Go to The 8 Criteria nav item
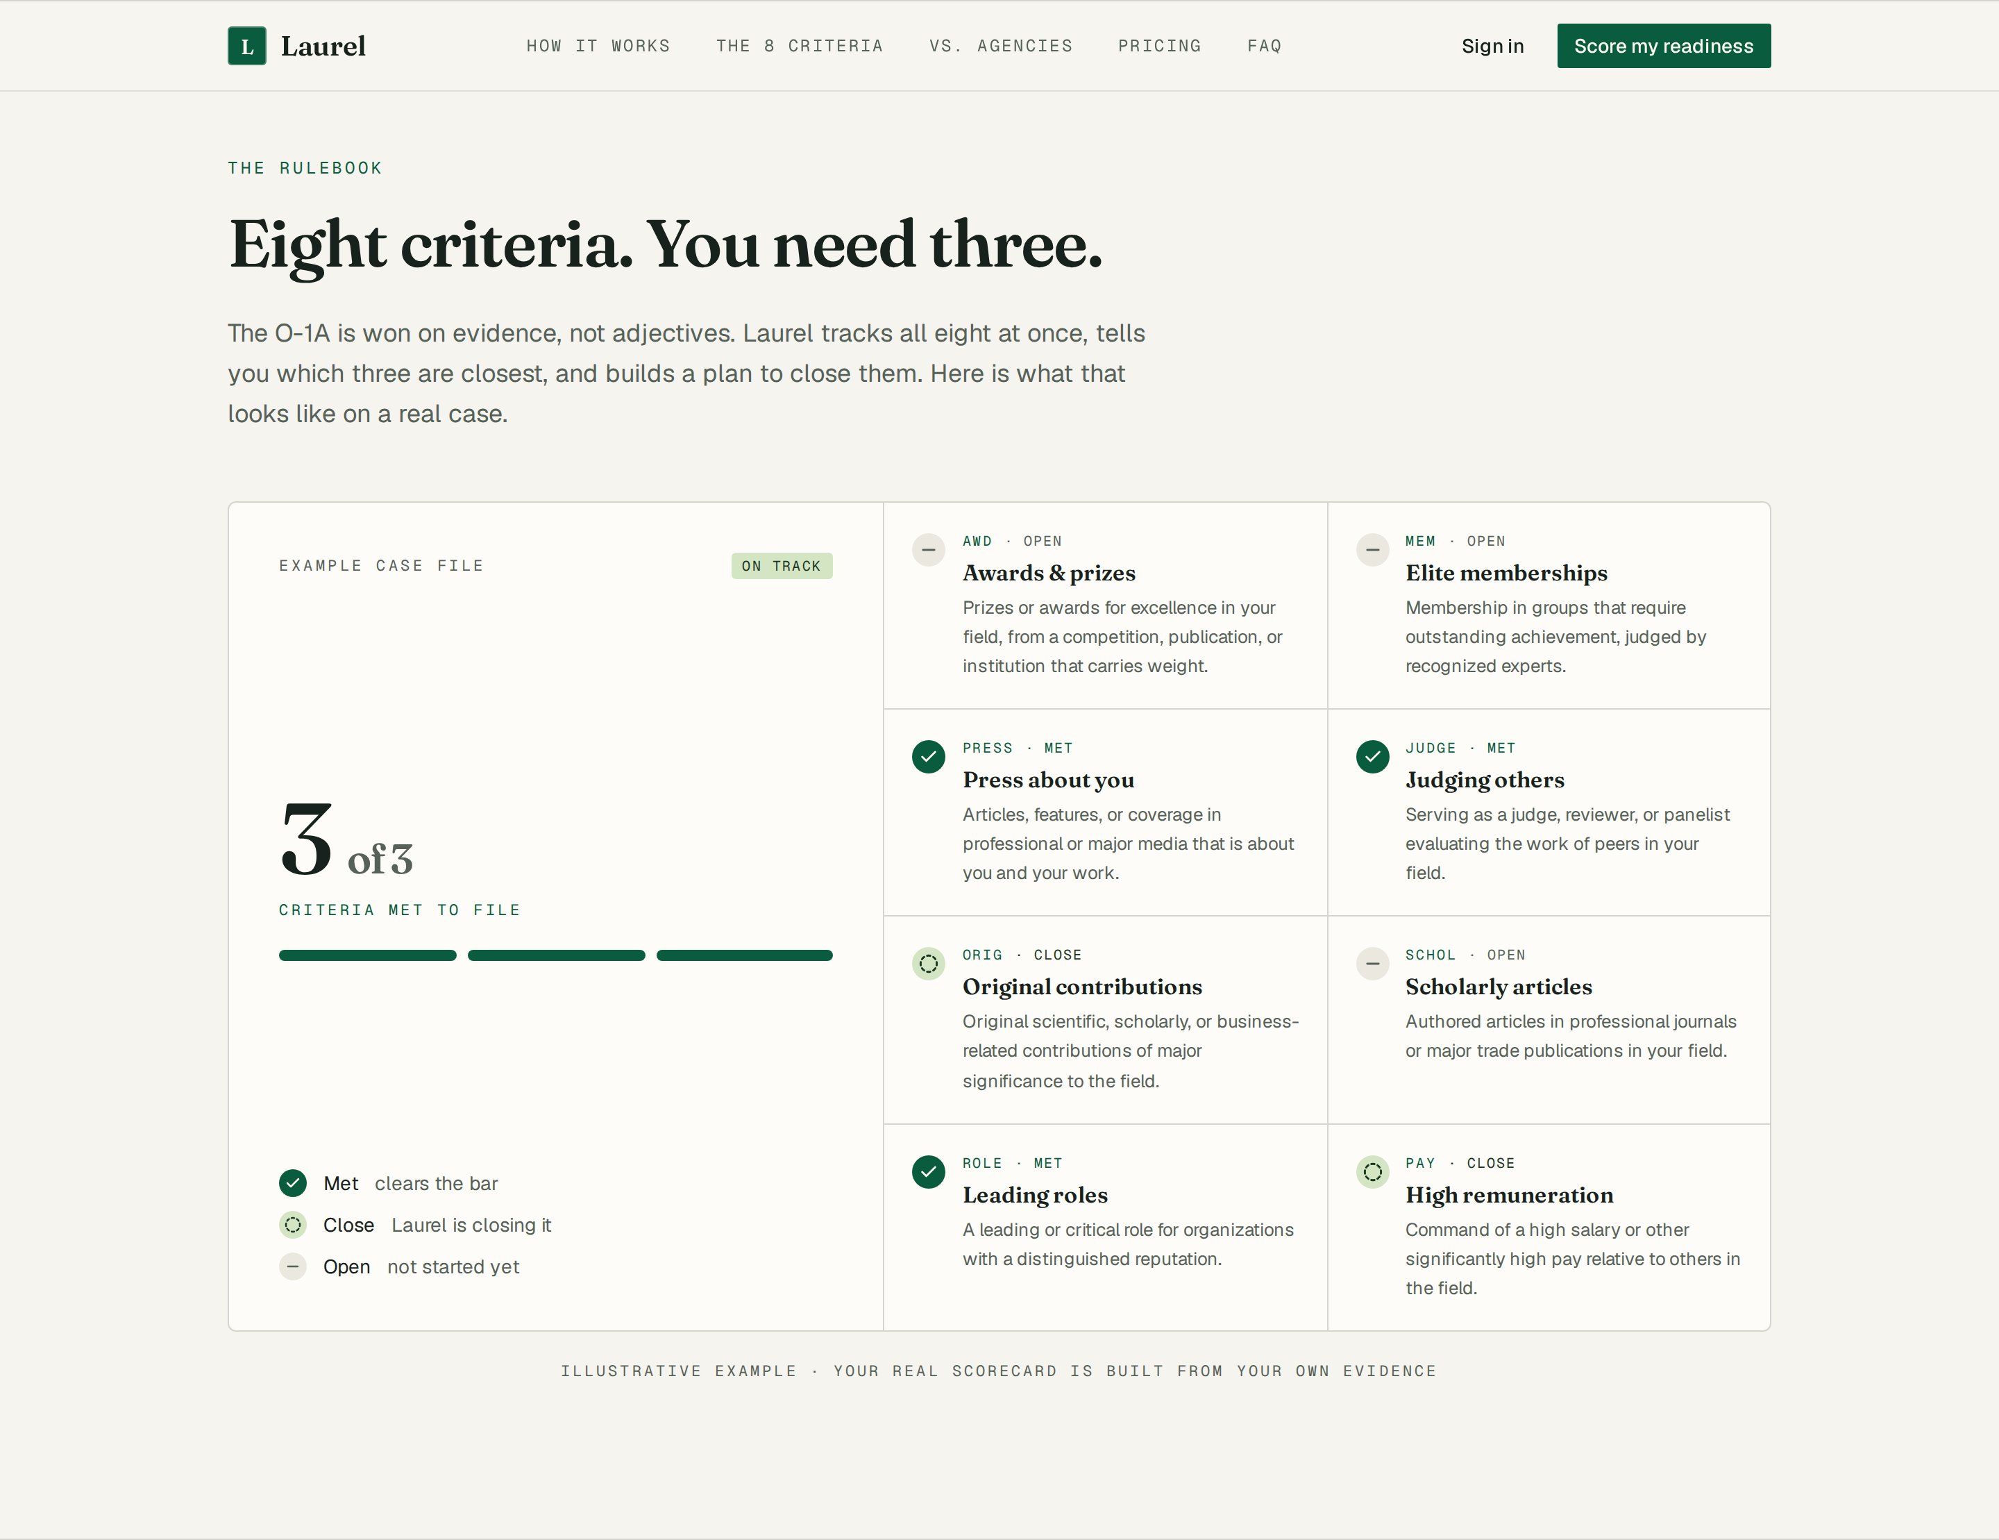This screenshot has width=1999, height=1540. point(799,46)
